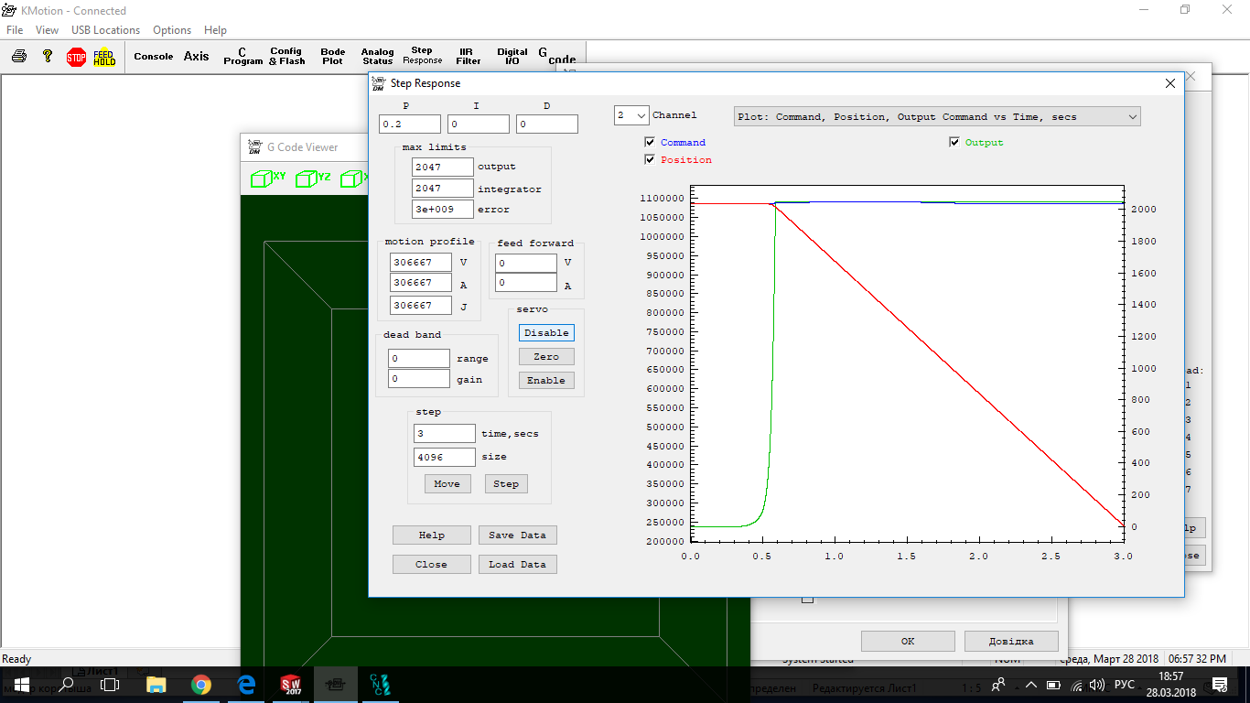Image resolution: width=1250 pixels, height=703 pixels.
Task: Click the P gain input field
Action: (x=410, y=124)
